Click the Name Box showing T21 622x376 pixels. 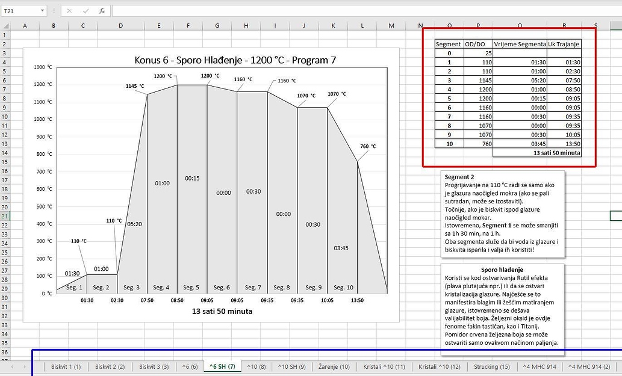(x=18, y=10)
